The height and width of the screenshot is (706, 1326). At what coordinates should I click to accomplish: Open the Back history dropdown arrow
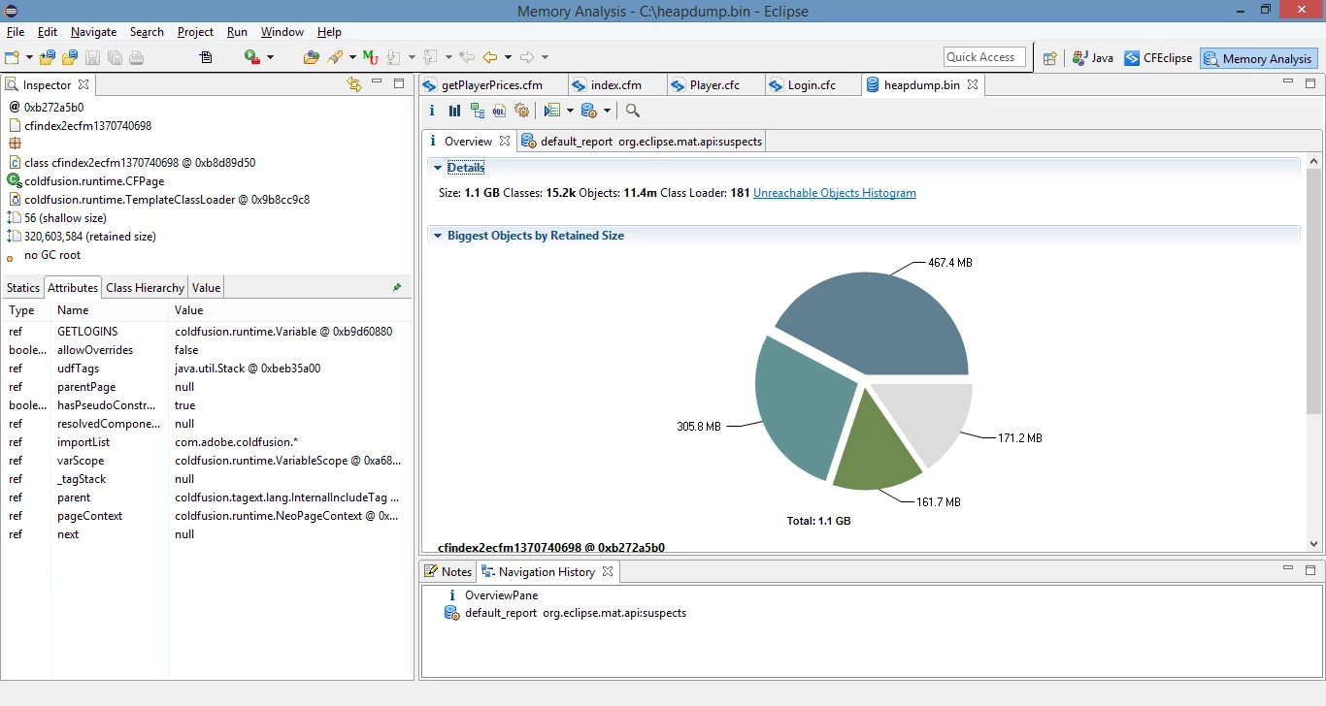point(508,58)
